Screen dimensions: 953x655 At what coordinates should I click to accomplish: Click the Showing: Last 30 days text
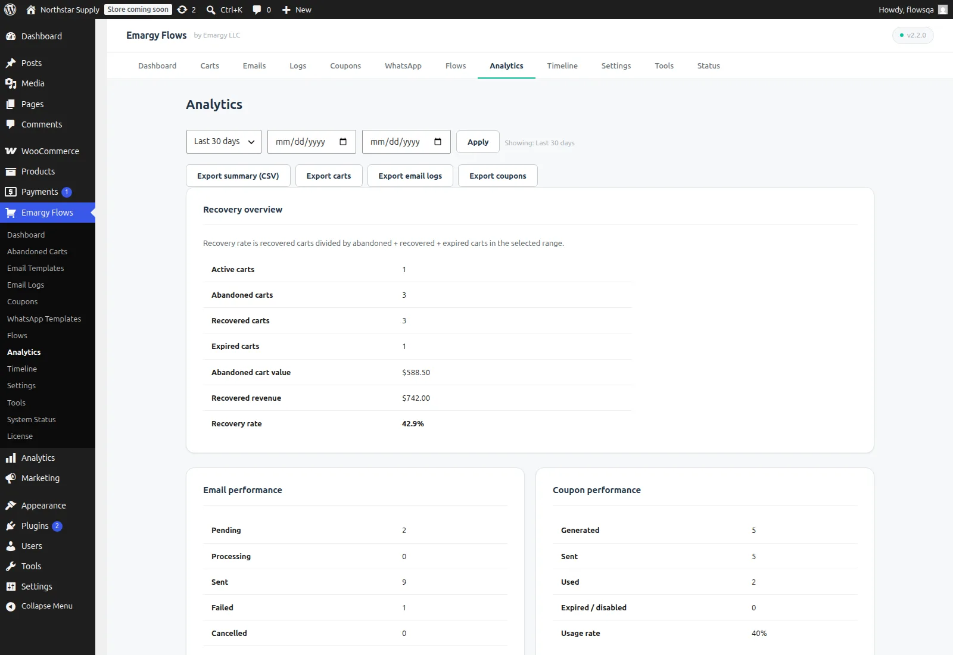pos(540,143)
